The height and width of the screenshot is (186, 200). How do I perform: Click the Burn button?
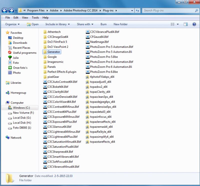coord(103,24)
